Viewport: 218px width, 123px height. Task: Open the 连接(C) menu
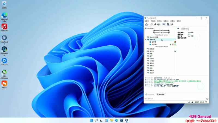coord(147,21)
